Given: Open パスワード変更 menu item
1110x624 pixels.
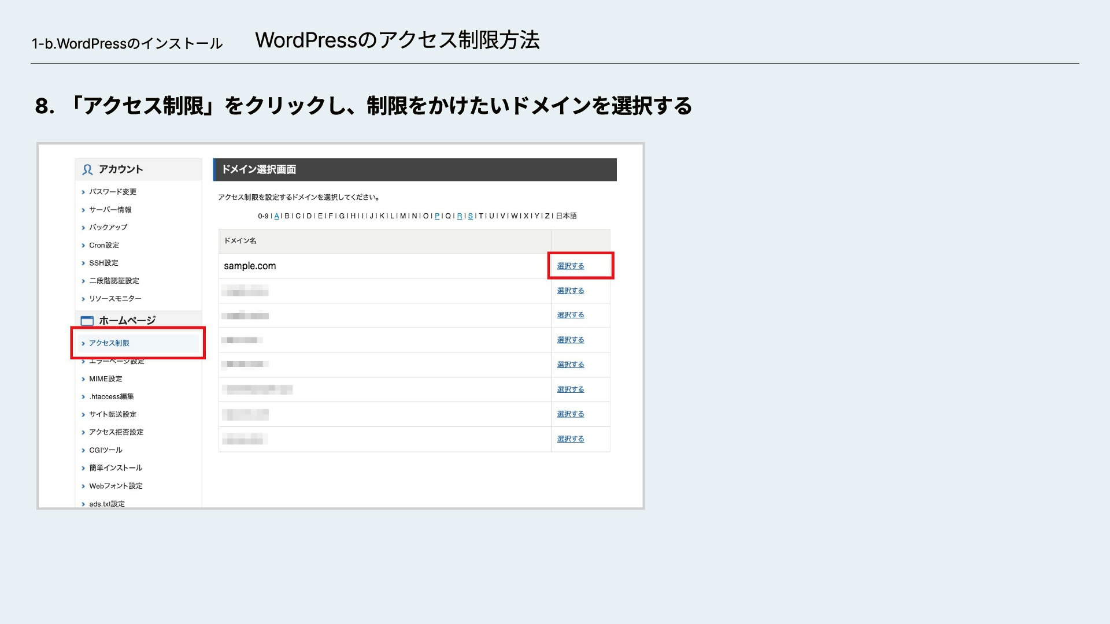Looking at the screenshot, I should tap(113, 192).
